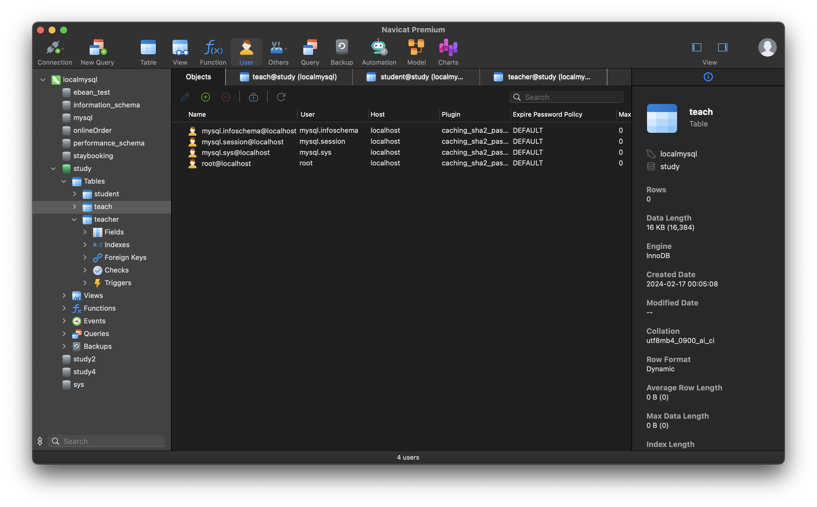817x507 pixels.
Task: Click the add user button
Action: (205, 97)
